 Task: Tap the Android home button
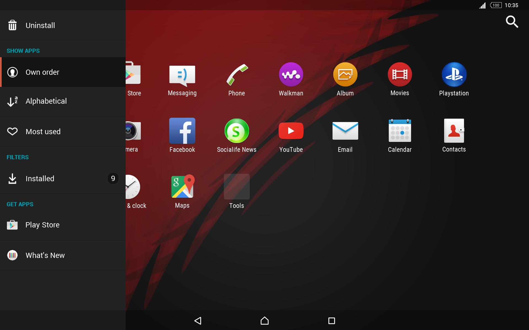tap(264, 321)
